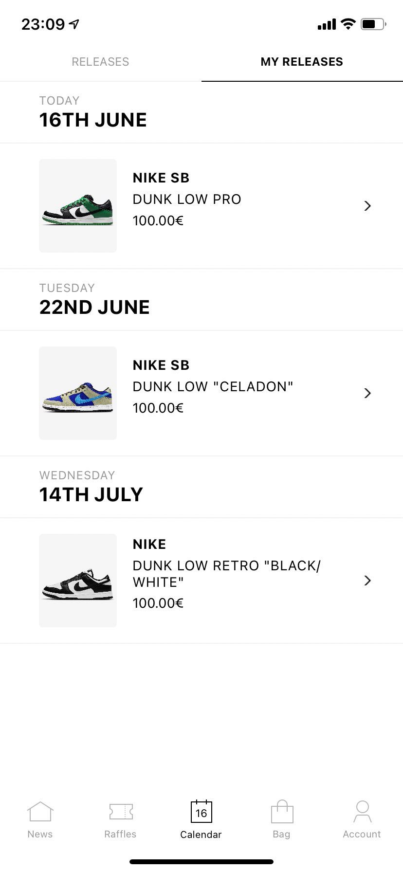Screen dimensions: 403x872
Task: Tap the location arrow status icon
Action: coord(74,24)
